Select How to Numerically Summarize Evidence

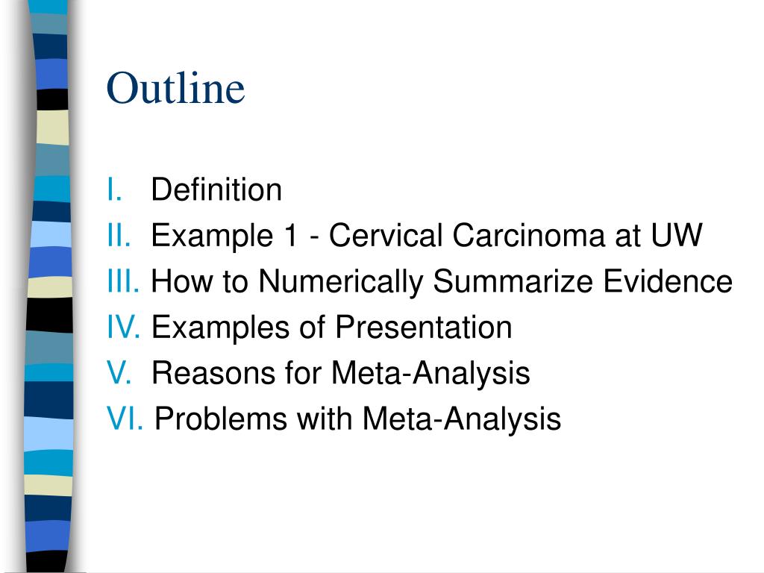click(442, 281)
